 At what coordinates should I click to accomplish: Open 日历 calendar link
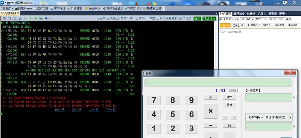pyautogui.click(x=160, y=18)
